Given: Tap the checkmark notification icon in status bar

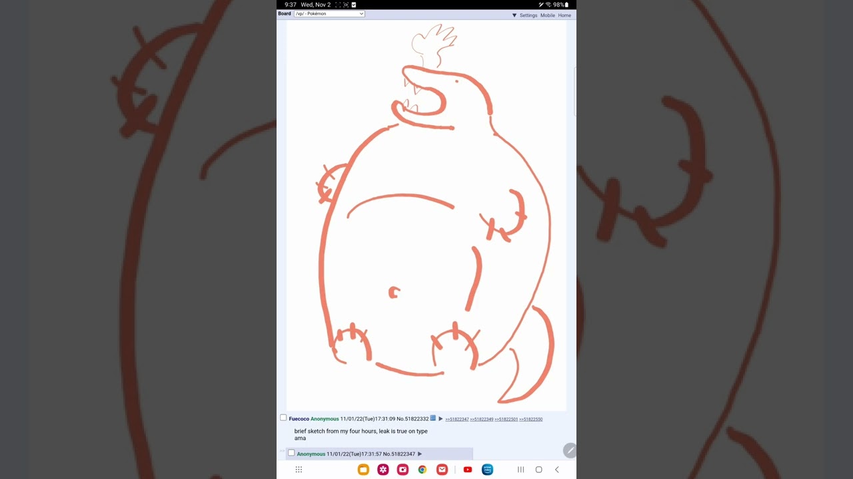Looking at the screenshot, I should (x=354, y=5).
